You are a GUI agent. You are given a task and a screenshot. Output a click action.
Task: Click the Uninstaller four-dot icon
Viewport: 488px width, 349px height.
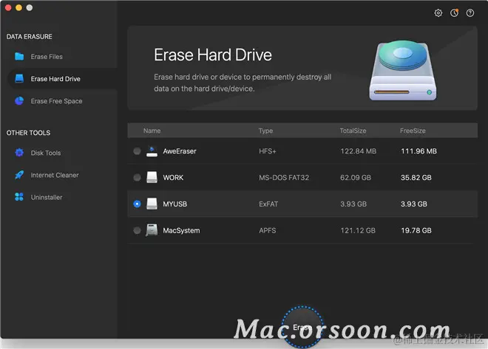(19, 197)
